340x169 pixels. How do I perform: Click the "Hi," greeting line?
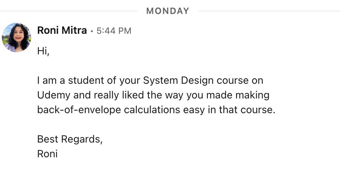43,51
